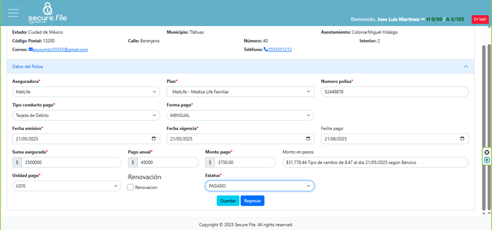This screenshot has width=492, height=230.
Task: Open calendar picker for Fecha vigencia
Action: 308,139
